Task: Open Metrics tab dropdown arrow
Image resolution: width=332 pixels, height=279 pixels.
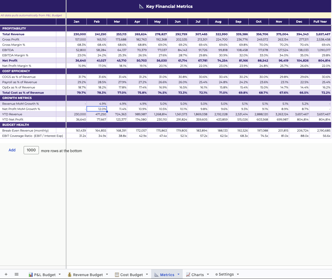Action: [x=178, y=274]
